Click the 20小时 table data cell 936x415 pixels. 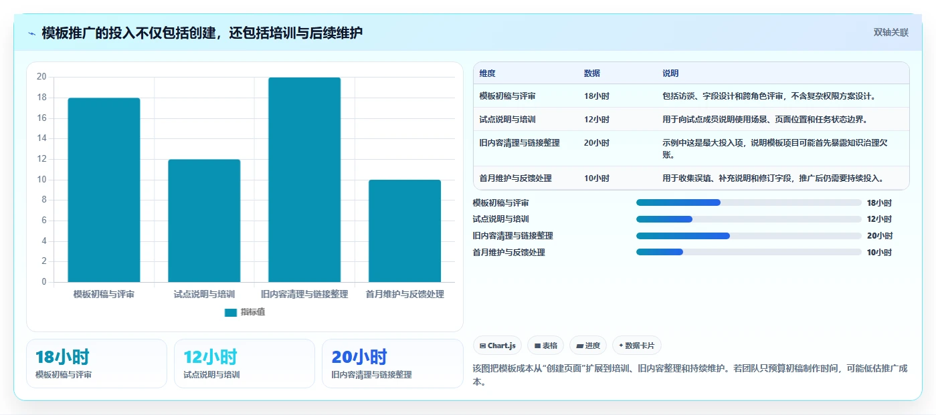597,143
